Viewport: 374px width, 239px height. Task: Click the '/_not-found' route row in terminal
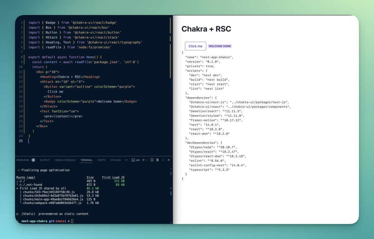[32, 185]
